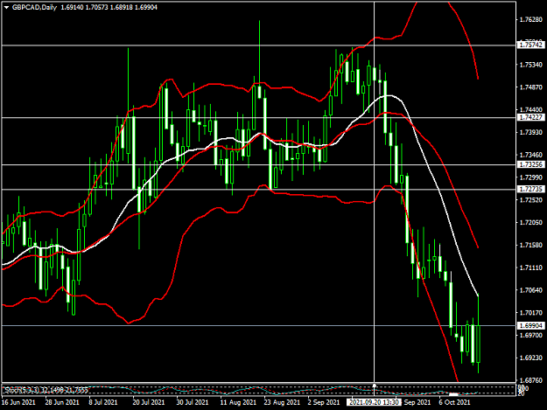The height and width of the screenshot is (410, 547).
Task: Click the OHLC values in chart header
Action: pos(109,7)
